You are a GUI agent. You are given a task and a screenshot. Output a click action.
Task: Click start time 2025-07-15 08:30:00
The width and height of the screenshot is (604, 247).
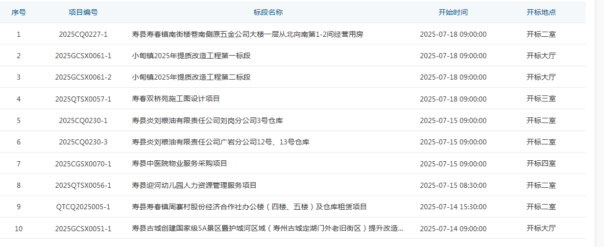point(453,185)
